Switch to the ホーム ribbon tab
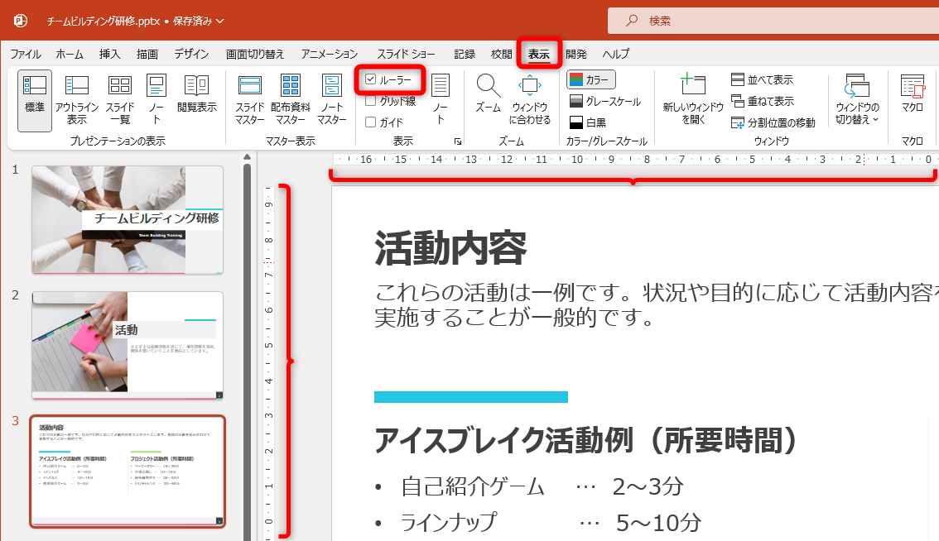This screenshot has width=939, height=541. [x=69, y=53]
